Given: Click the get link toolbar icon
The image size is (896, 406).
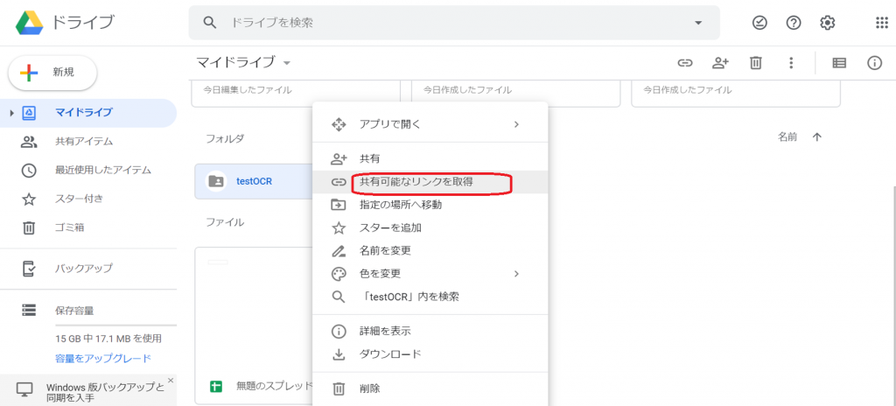Looking at the screenshot, I should click(684, 63).
